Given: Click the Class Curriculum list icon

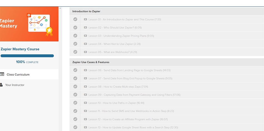Looking at the screenshot, I should click(x=2, y=74).
